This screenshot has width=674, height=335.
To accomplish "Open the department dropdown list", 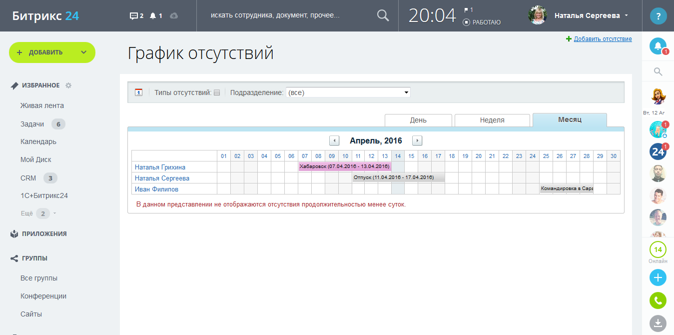I will (x=348, y=92).
